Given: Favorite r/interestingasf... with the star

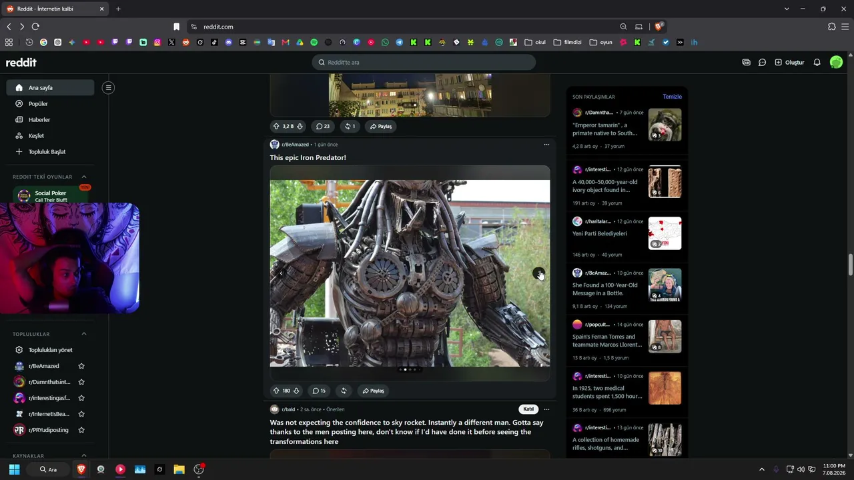Looking at the screenshot, I should (x=81, y=398).
